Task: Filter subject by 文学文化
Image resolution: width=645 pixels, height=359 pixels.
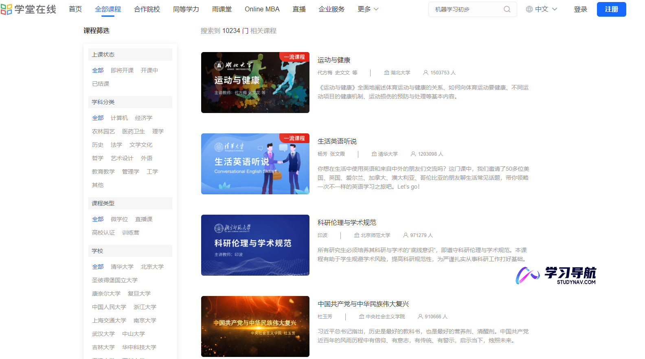Action: click(x=141, y=145)
